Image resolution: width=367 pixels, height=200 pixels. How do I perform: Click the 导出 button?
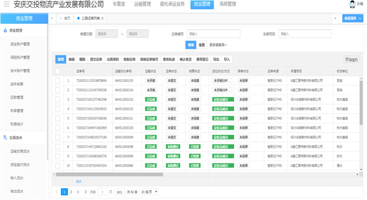pos(216,59)
